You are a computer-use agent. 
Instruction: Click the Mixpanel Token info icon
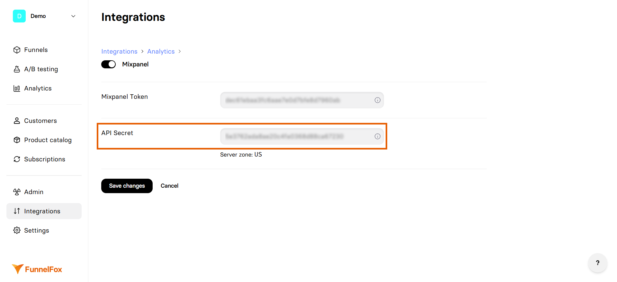pos(378,100)
